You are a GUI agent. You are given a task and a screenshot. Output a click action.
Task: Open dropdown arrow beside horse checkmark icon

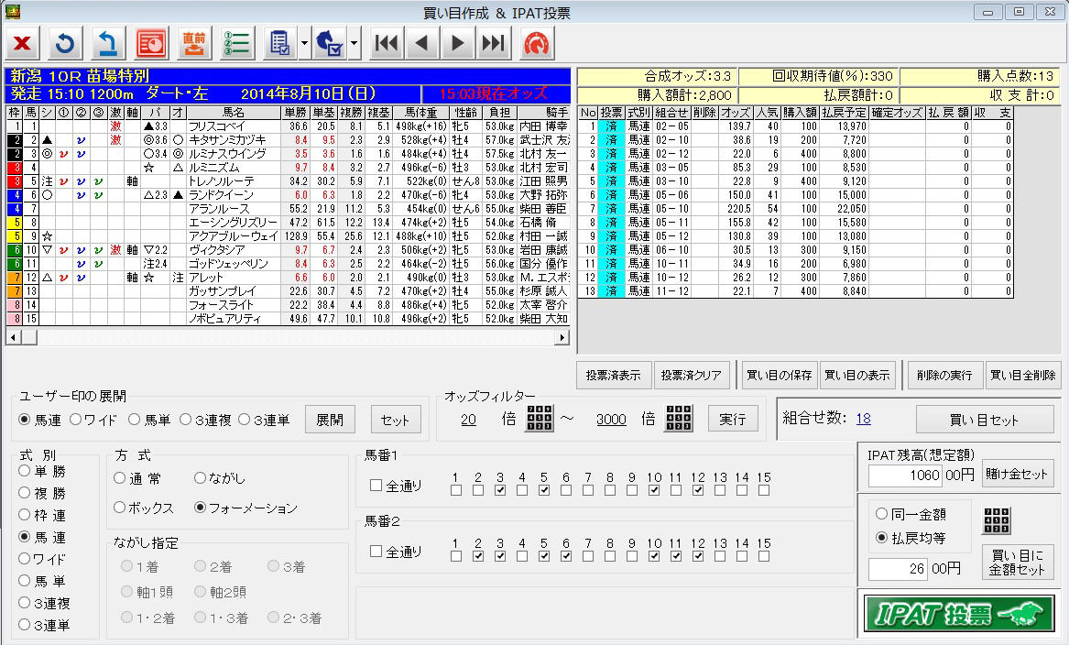point(354,44)
